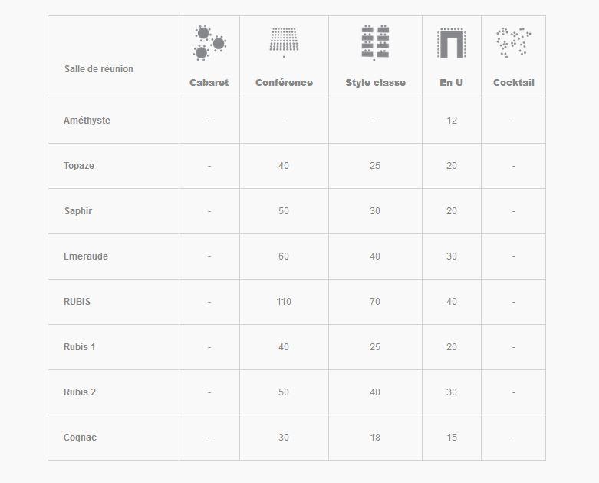599x483 pixels.
Task: Click the Conférence seating layout icon
Action: tap(284, 42)
